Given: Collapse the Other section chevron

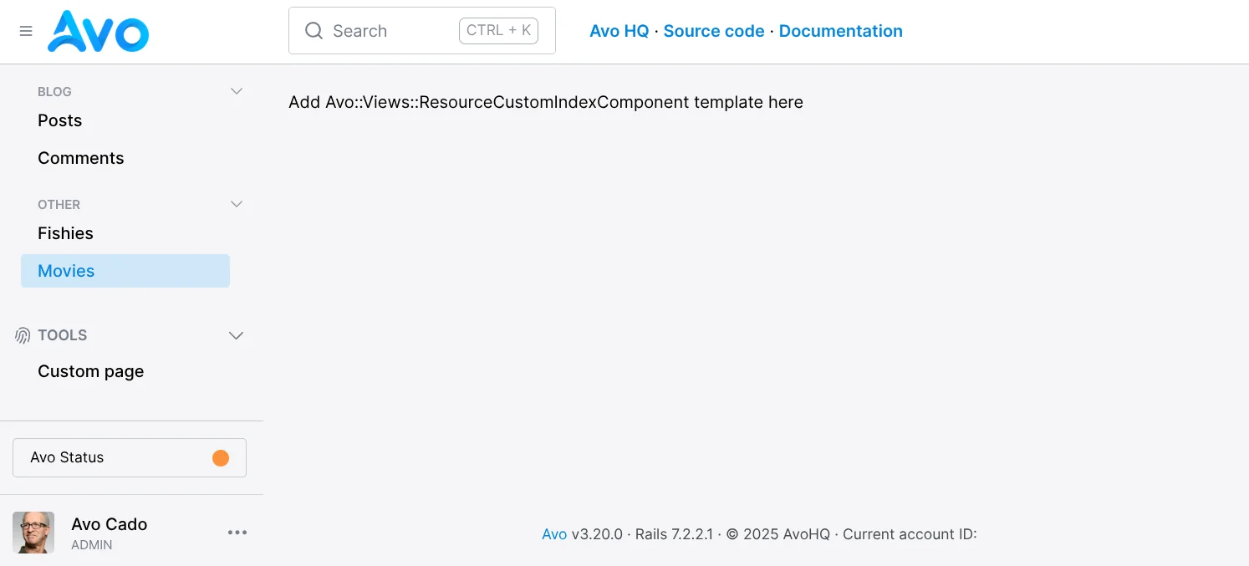Looking at the screenshot, I should pyautogui.click(x=237, y=204).
